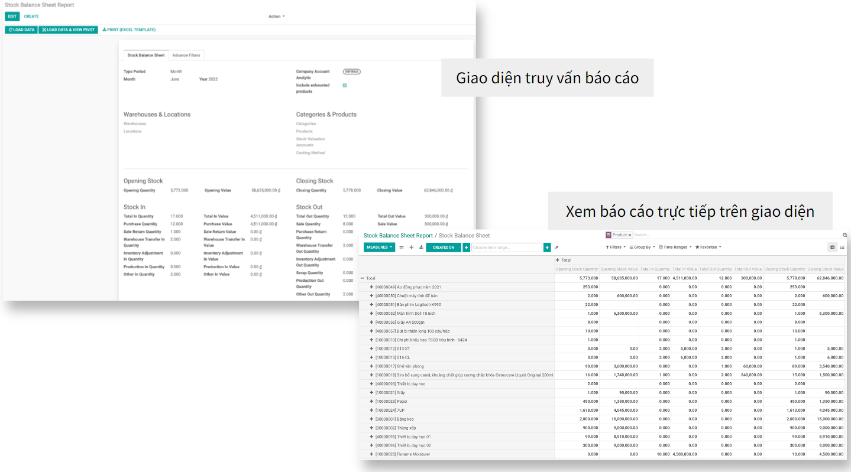Click the download xlsx icon in pivot toolbar

421,248
